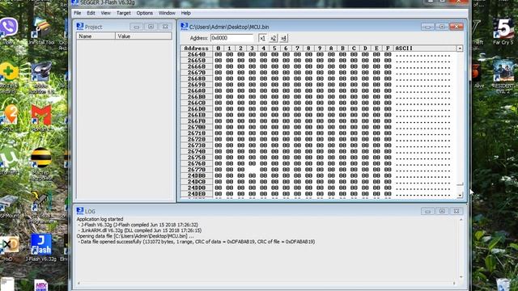Select the green plus security desktop icon
The image size is (518, 291).
9,72
